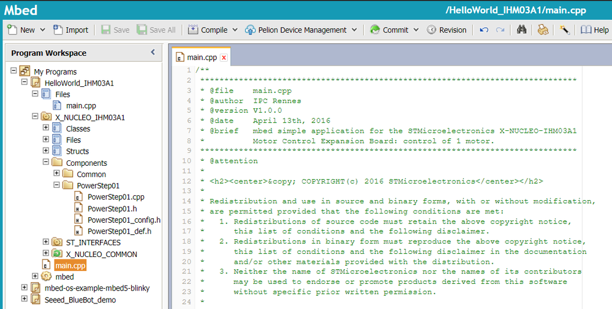Collapse the PowerStep01 folder
This screenshot has width=612, height=309.
(56, 184)
